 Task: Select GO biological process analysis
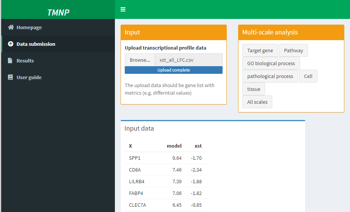(271, 63)
